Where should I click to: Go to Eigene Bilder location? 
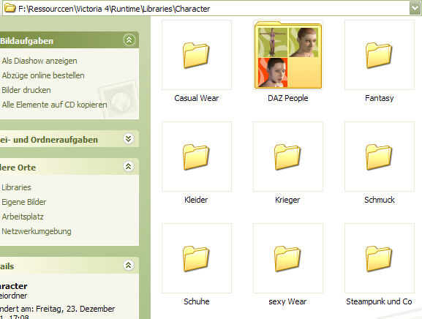pos(23,202)
